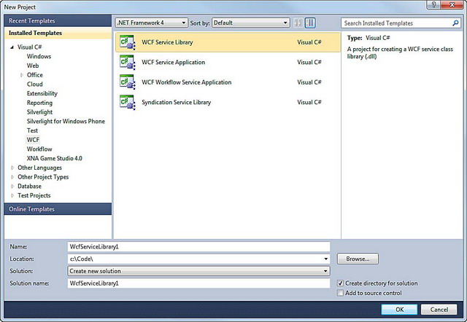This screenshot has height=322, width=467.
Task: Select the Test Projects category label
Action: [34, 195]
